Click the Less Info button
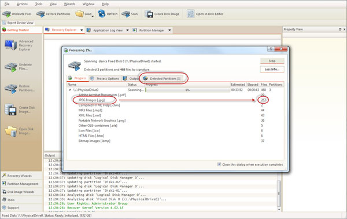Screen dimensions: 347x219 click(272, 69)
